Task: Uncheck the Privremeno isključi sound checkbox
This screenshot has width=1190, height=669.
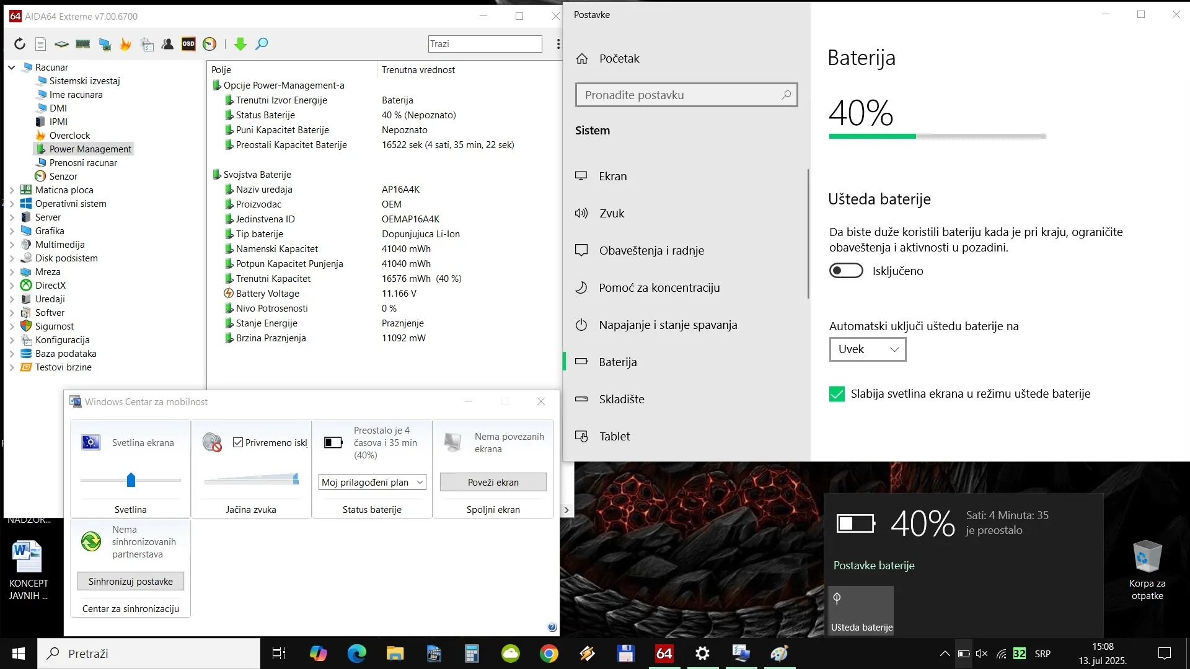Action: coord(238,442)
